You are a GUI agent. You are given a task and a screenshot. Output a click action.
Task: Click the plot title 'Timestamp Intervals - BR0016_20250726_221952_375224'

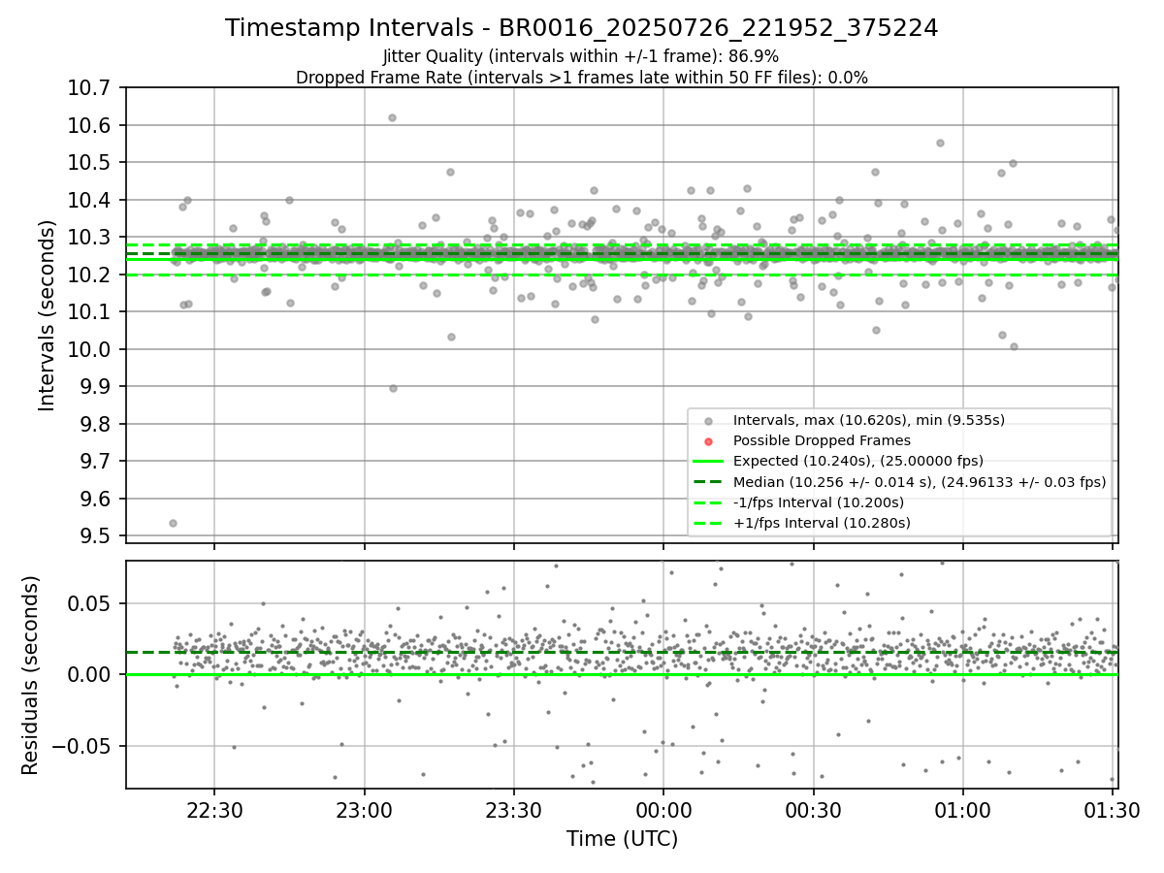tap(581, 28)
